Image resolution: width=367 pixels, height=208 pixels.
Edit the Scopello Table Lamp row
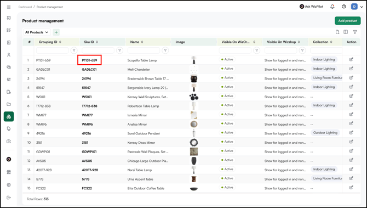351,59
